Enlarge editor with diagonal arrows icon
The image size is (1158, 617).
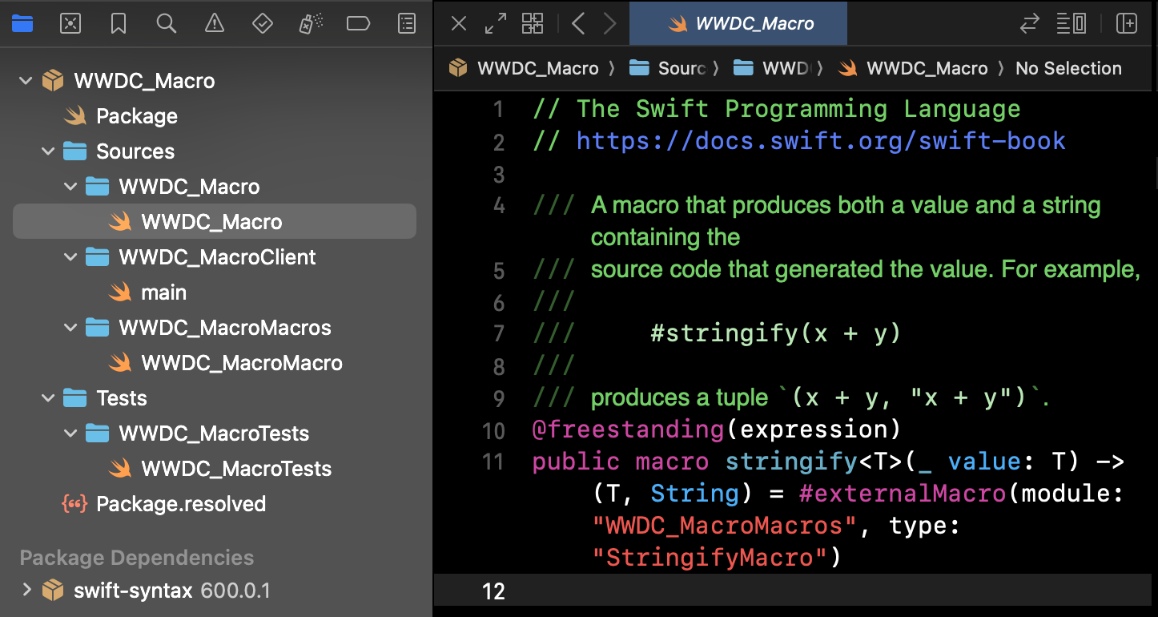click(496, 23)
